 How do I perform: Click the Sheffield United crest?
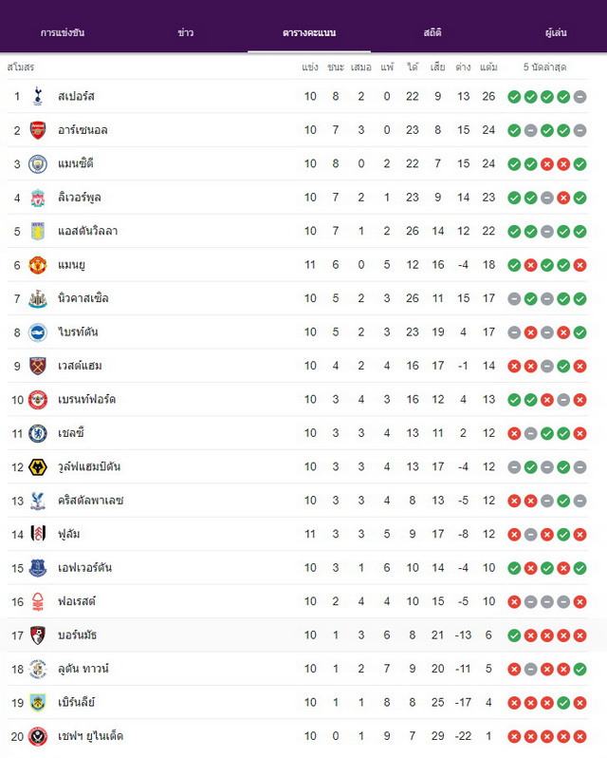pyautogui.click(x=38, y=736)
